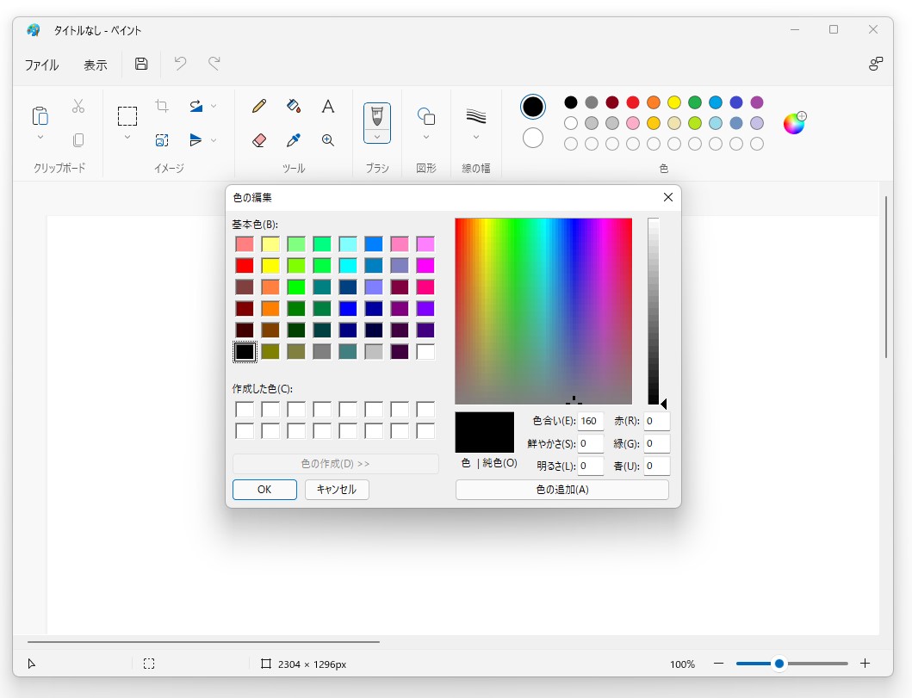The width and height of the screenshot is (912, 698).
Task: Pick the black basic color swatch
Action: pyautogui.click(x=245, y=352)
